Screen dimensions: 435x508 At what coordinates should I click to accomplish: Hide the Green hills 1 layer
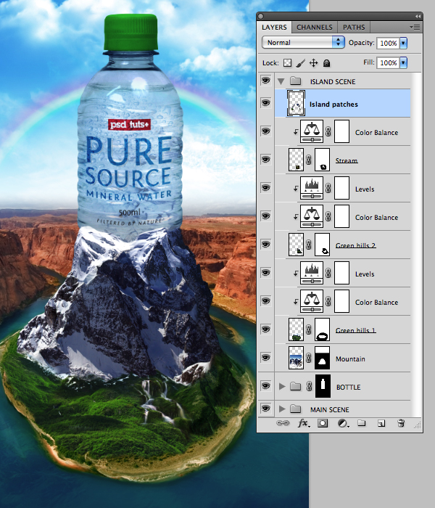pos(266,329)
